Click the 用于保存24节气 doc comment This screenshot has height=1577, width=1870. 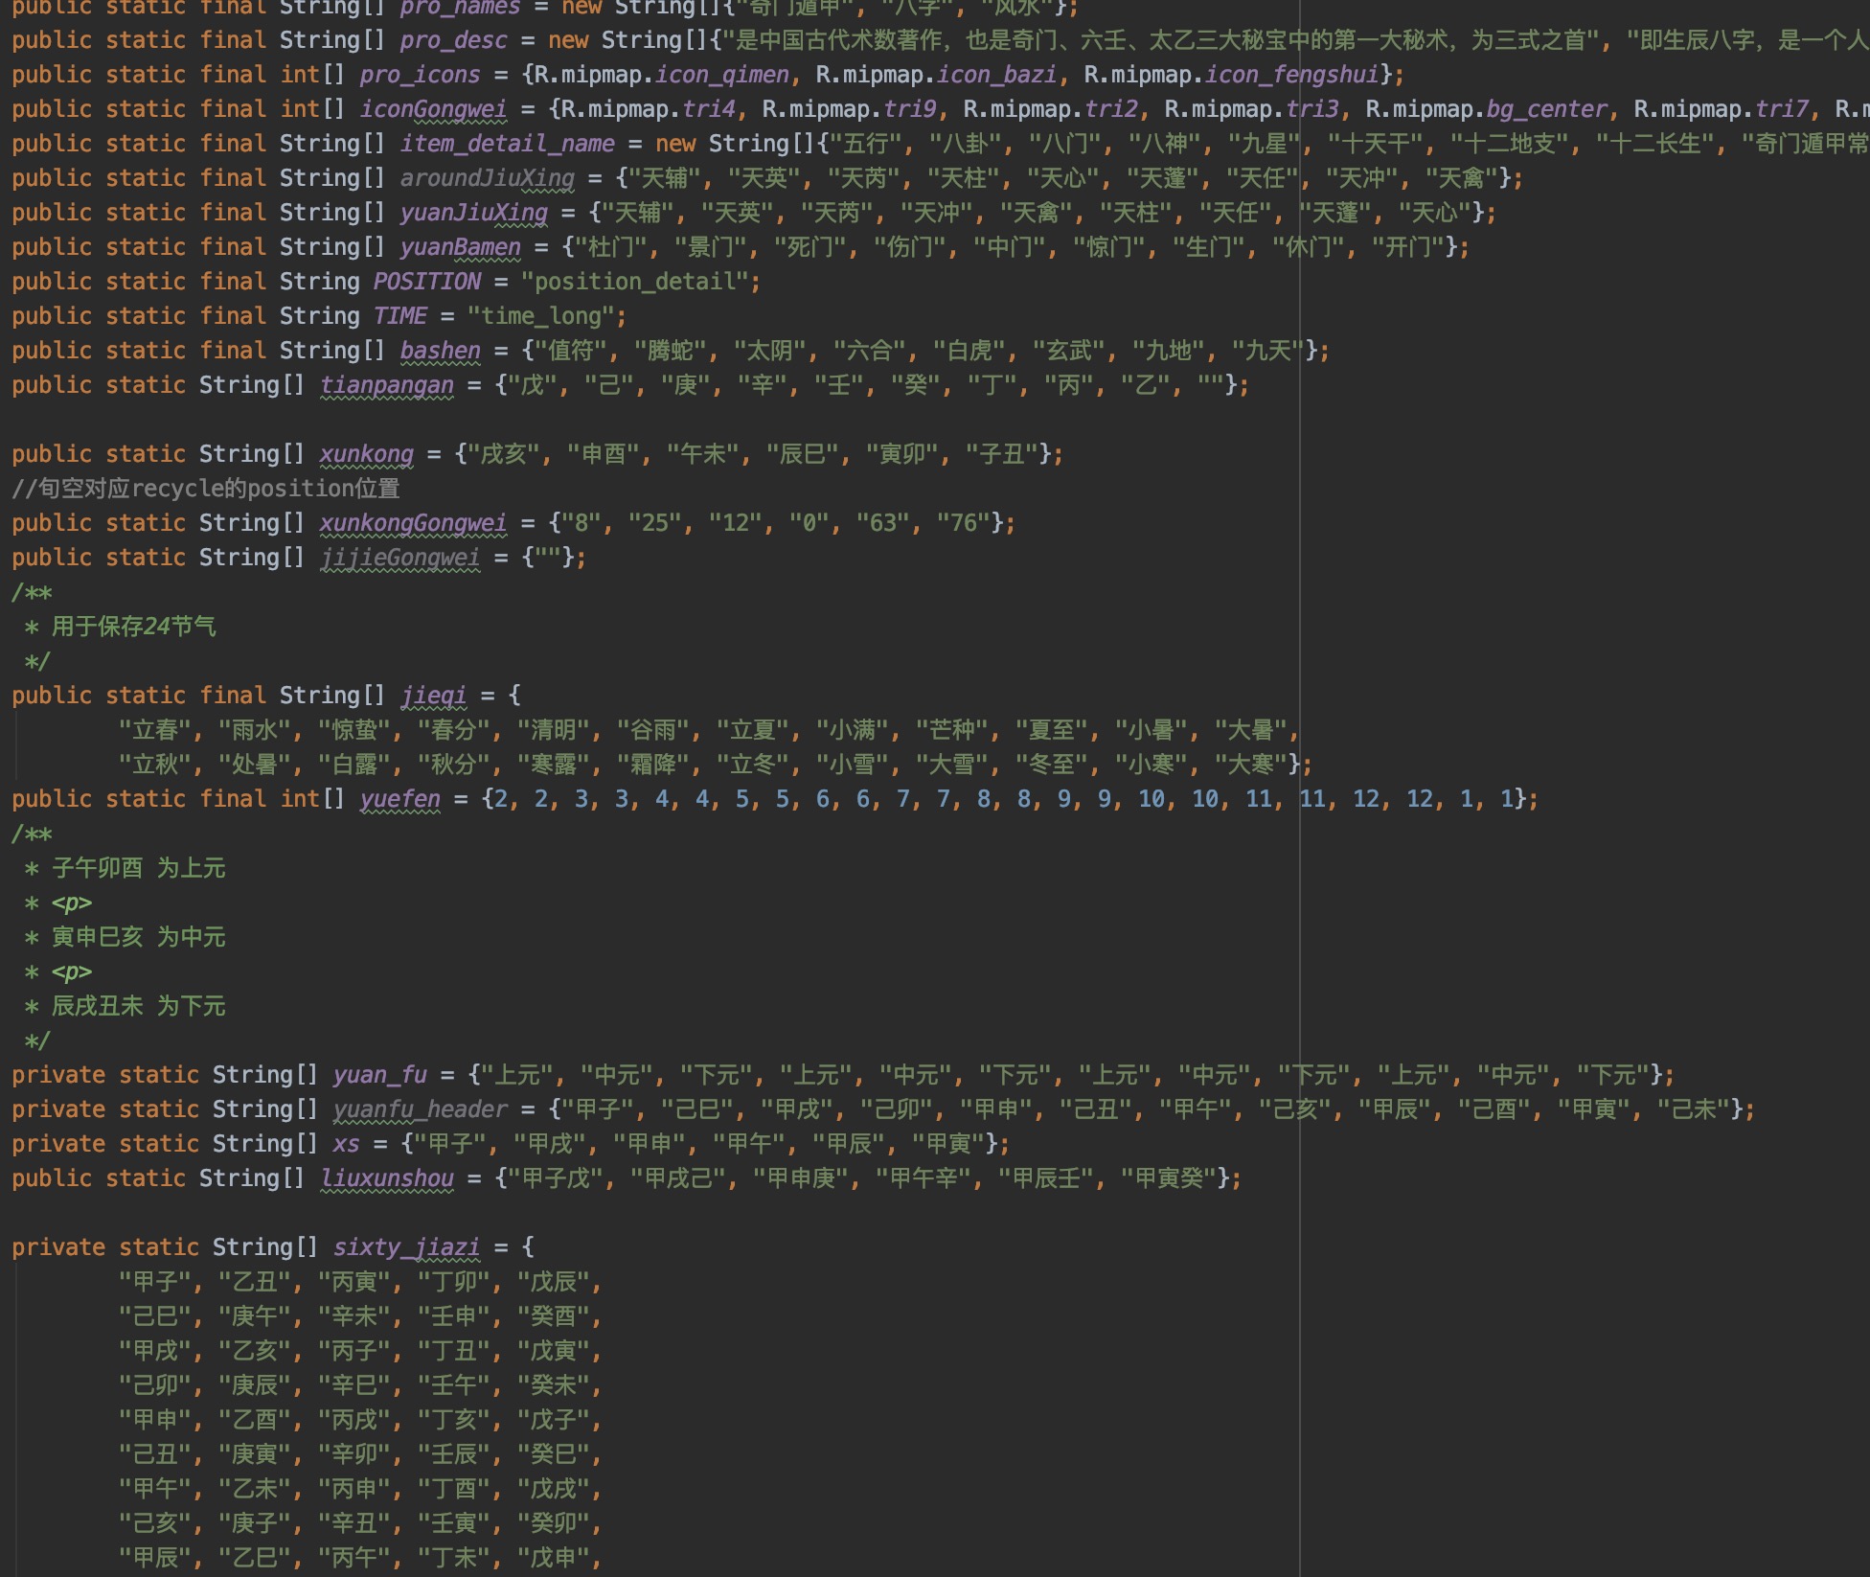[x=133, y=627]
